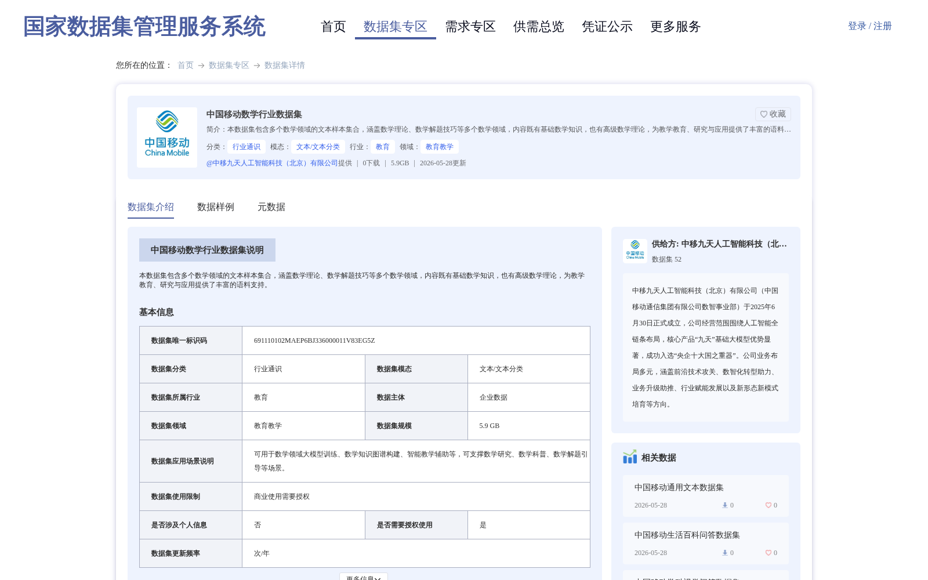Click the 基本信息 section heading
This screenshot has width=928, height=580.
pos(157,312)
